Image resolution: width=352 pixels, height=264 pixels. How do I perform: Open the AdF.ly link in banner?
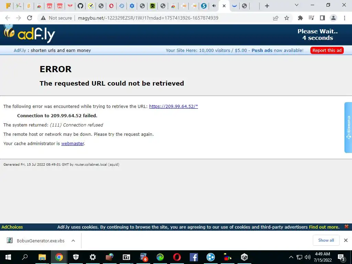[x=20, y=50]
